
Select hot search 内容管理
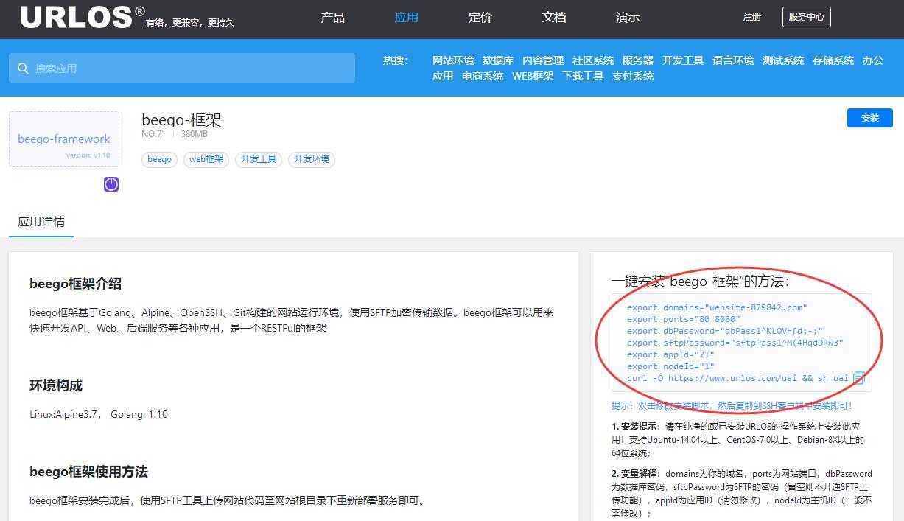pos(543,60)
